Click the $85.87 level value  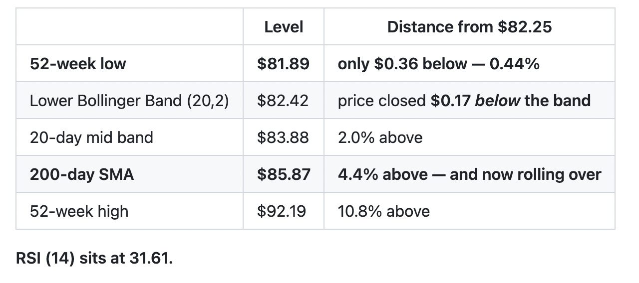pyautogui.click(x=284, y=174)
